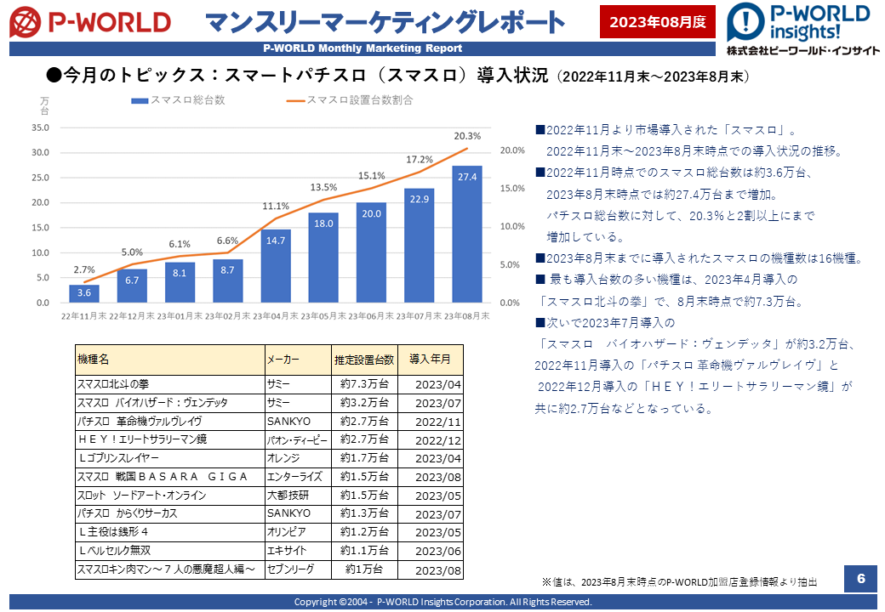Click the 株式会社ピーワールド・インサイト company name
This screenshot has width=885, height=612.
[x=803, y=51]
